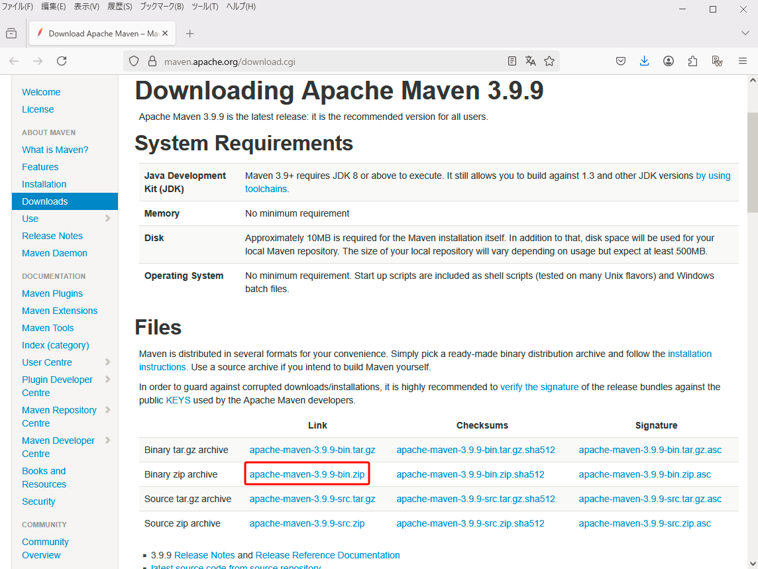The height and width of the screenshot is (569, 758).
Task: Open Firefox tab list view icon
Action: point(11,33)
